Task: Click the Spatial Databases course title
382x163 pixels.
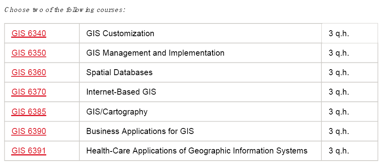Action: tap(119, 72)
